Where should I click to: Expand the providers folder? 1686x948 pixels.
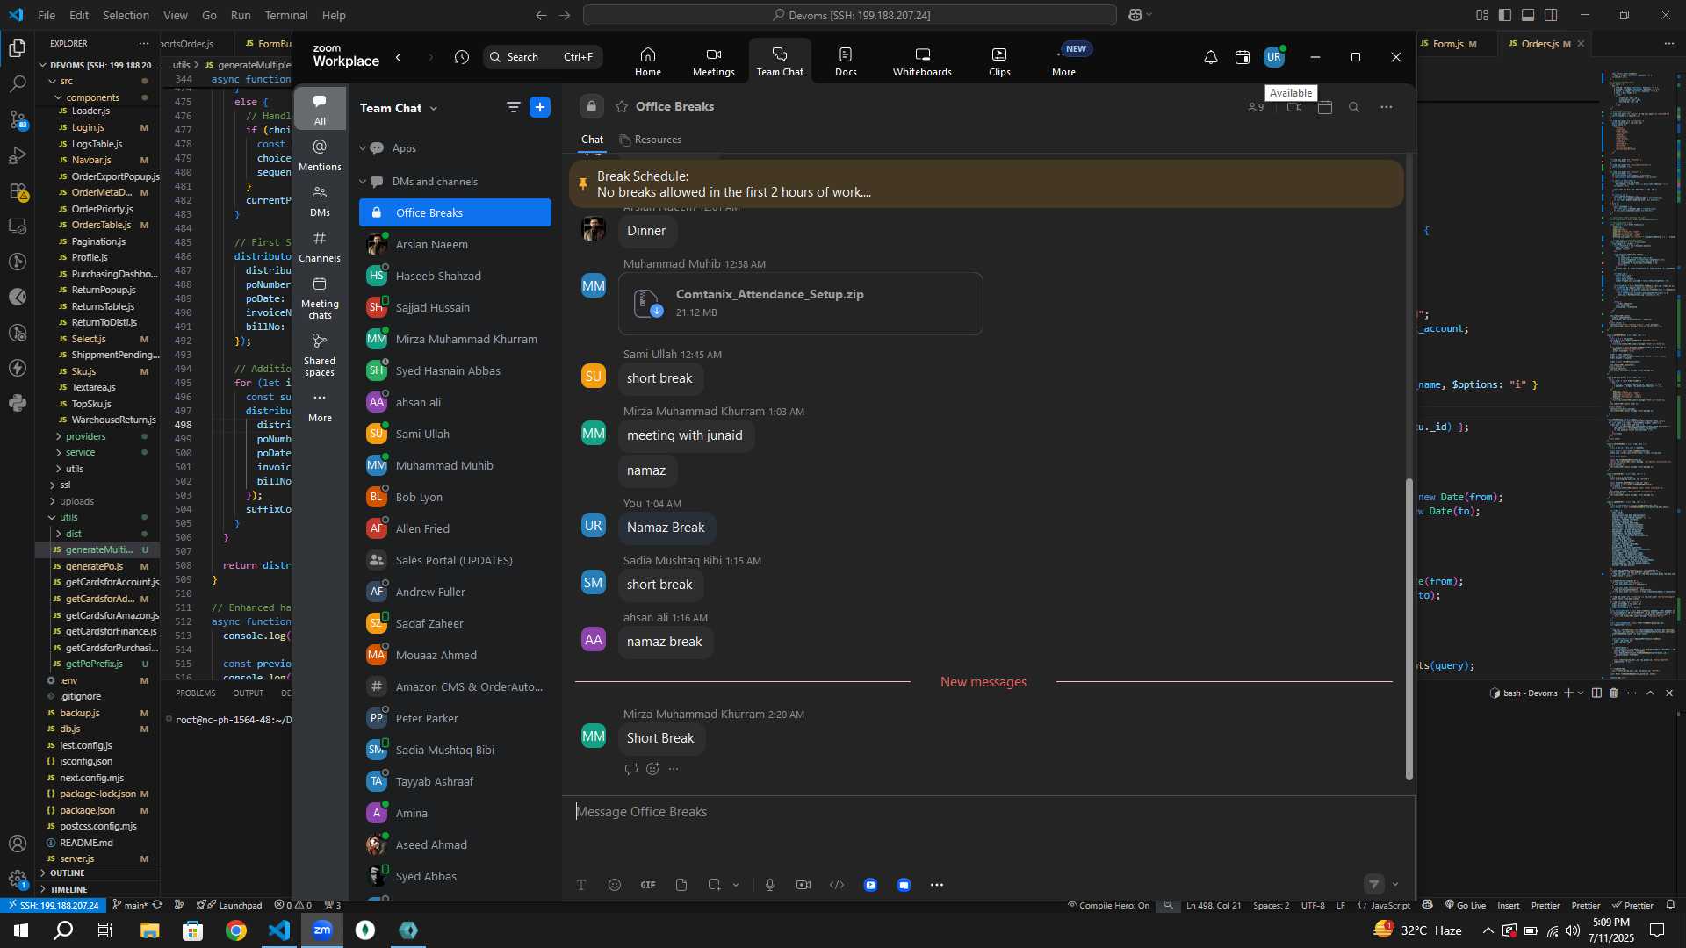tap(85, 436)
